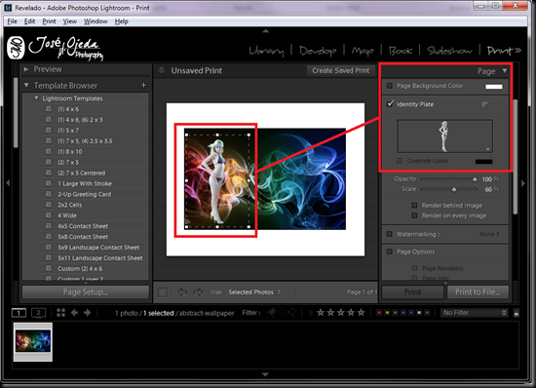The width and height of the screenshot is (536, 388).
Task: Uncheck Identity Plate checkbox
Action: 390,103
